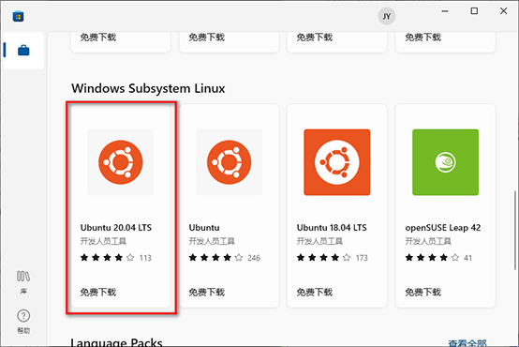519x347 pixels.
Task: Click the 173 rating count for Ubuntu 18.04
Action: (362, 258)
